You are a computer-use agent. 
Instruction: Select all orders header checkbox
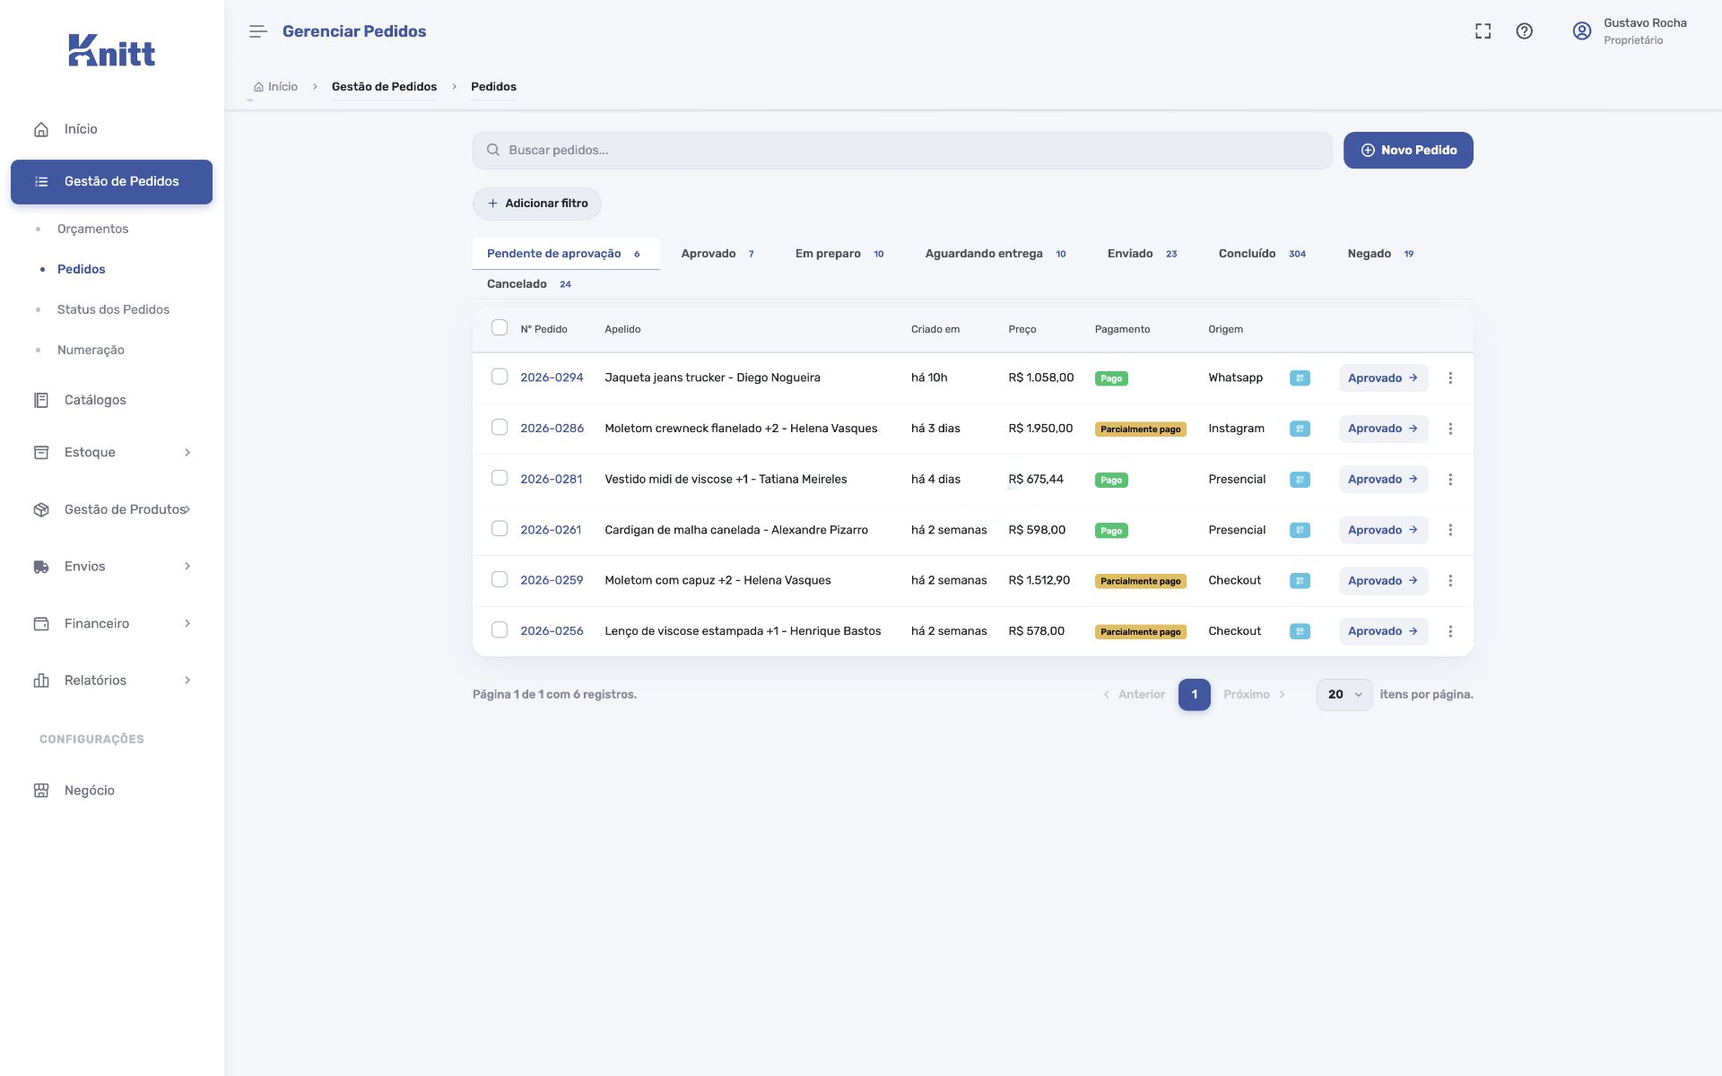point(500,327)
